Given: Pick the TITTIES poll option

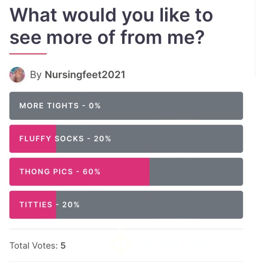Looking at the screenshot, I should [x=126, y=205].
